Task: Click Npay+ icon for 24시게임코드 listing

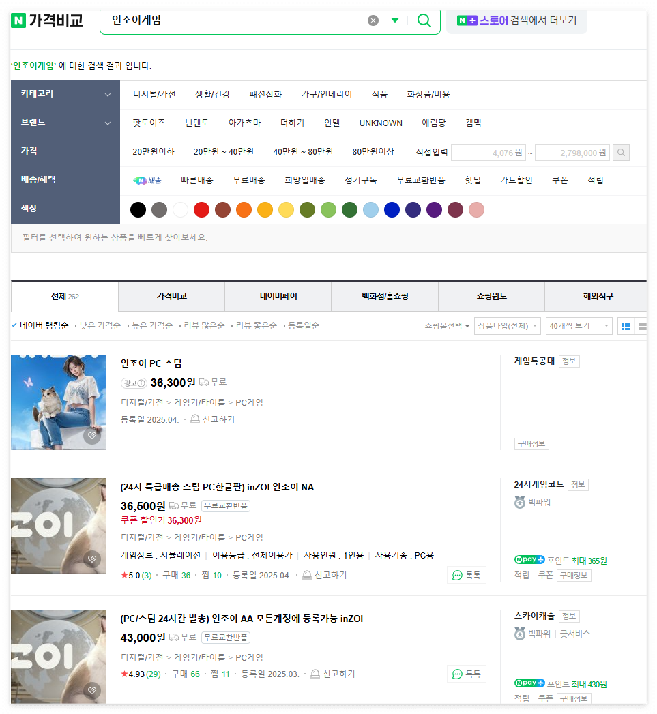Action: (x=529, y=560)
